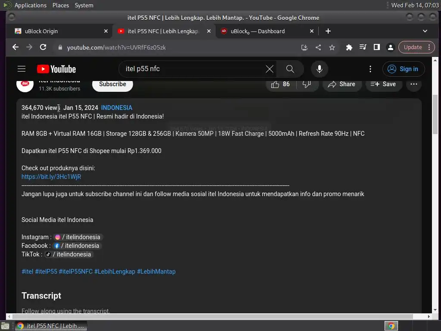Click the horizontal scrollbar at bottom
The image size is (441, 331).
(x=213, y=316)
